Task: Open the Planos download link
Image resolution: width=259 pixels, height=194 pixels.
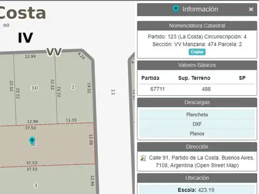Action: pyautogui.click(x=197, y=134)
